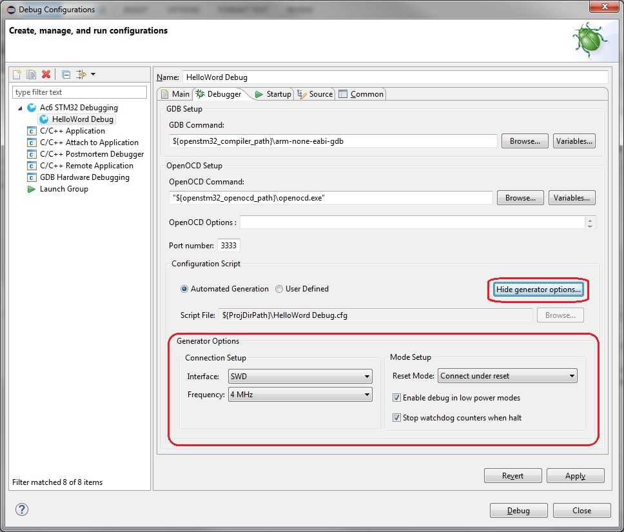Uncheck Stop watchdog counters when halt
This screenshot has height=532, width=624.
397,418
